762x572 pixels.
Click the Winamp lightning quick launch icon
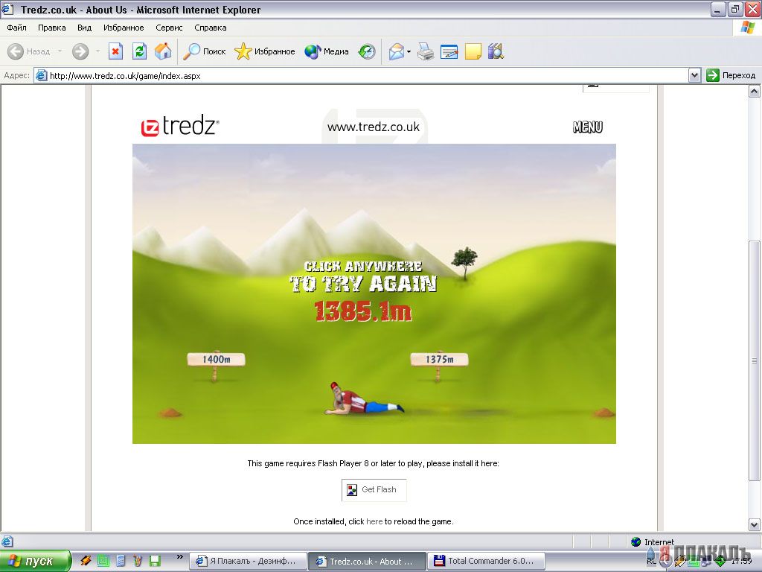point(86,561)
